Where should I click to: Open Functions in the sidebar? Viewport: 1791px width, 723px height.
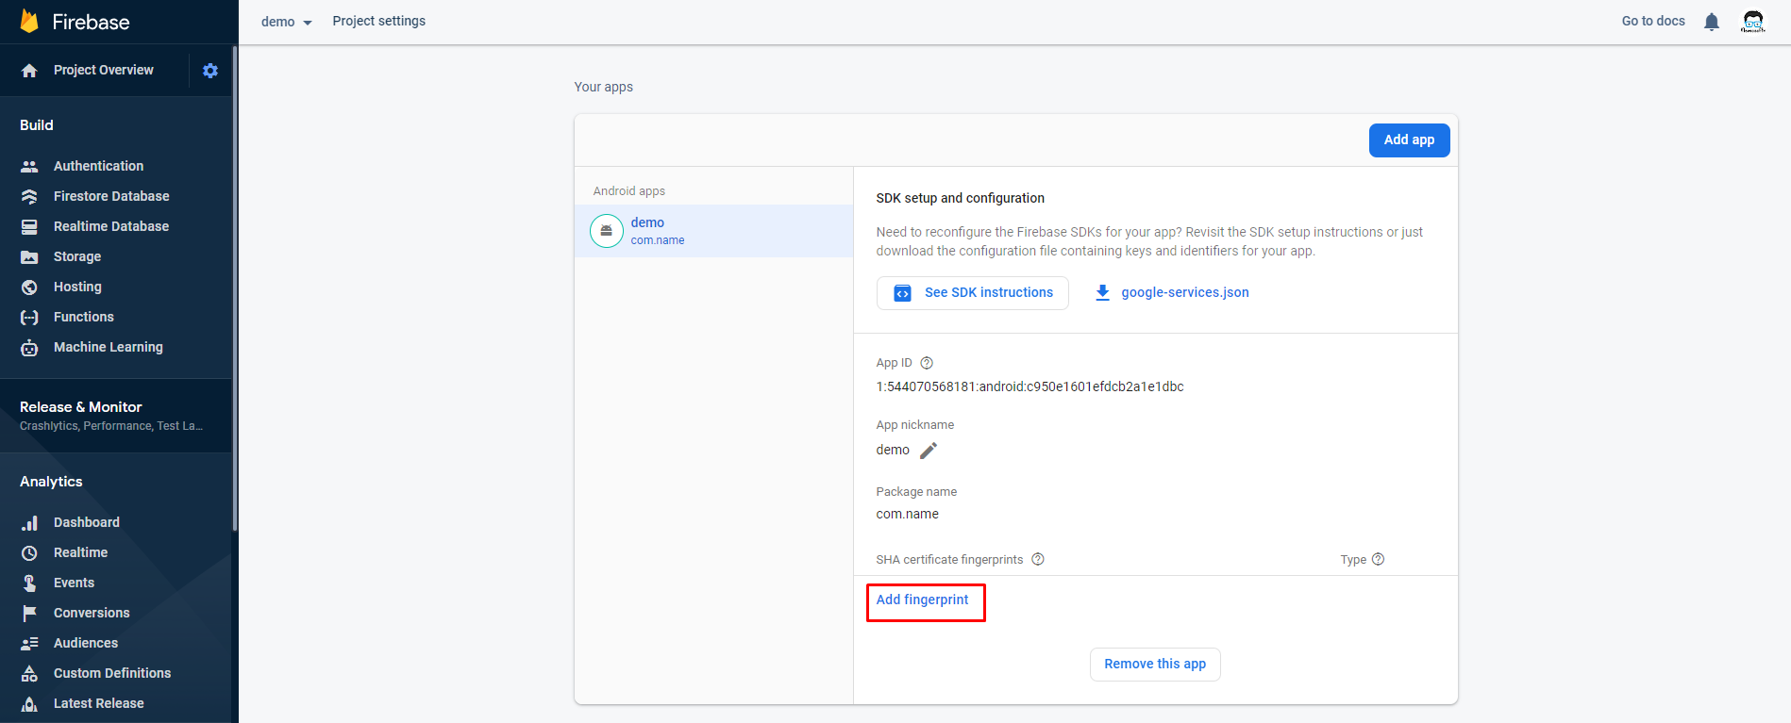[x=84, y=317]
